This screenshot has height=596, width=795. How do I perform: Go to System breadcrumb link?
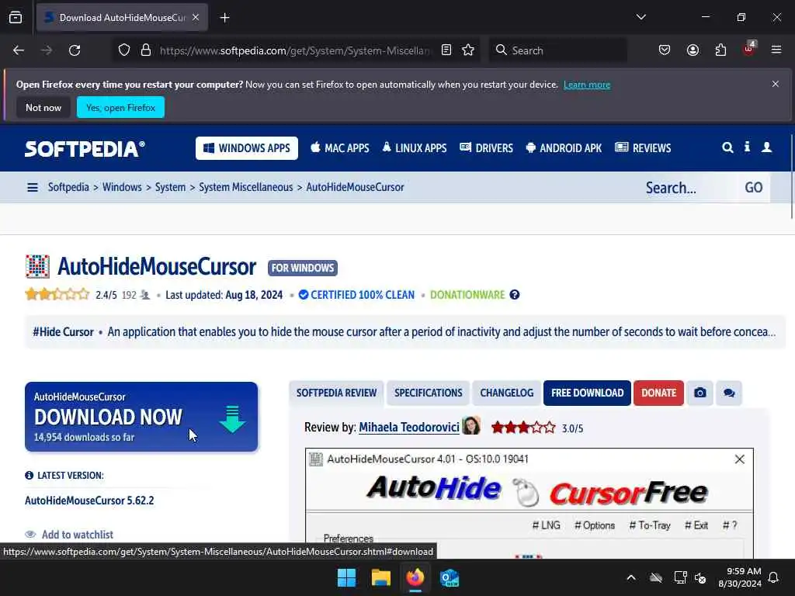pos(170,187)
